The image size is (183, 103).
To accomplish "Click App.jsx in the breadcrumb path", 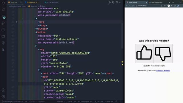I will tap(33, 6).
